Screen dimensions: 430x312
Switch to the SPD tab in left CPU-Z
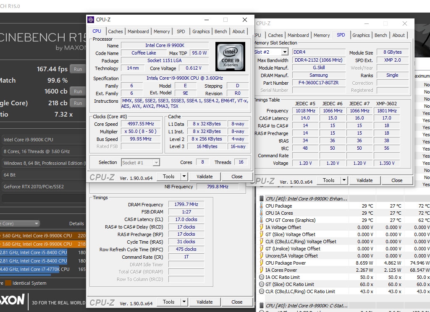(181, 31)
